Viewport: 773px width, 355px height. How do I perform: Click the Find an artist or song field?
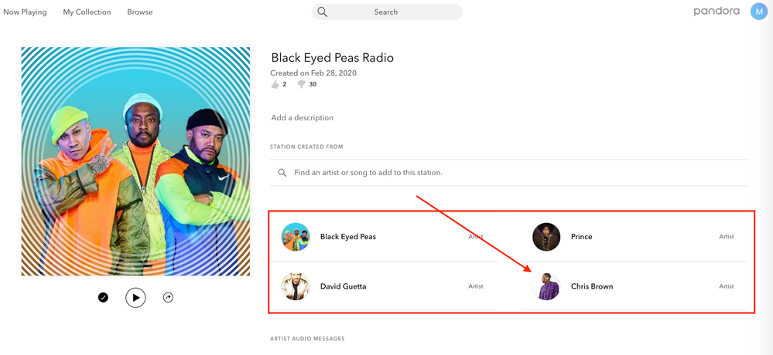click(x=511, y=173)
